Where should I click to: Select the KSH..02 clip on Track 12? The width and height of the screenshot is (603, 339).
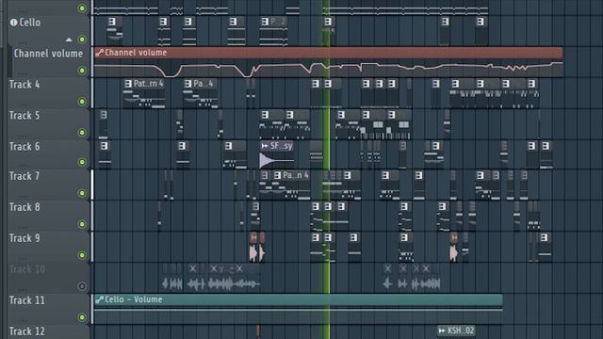(x=456, y=331)
